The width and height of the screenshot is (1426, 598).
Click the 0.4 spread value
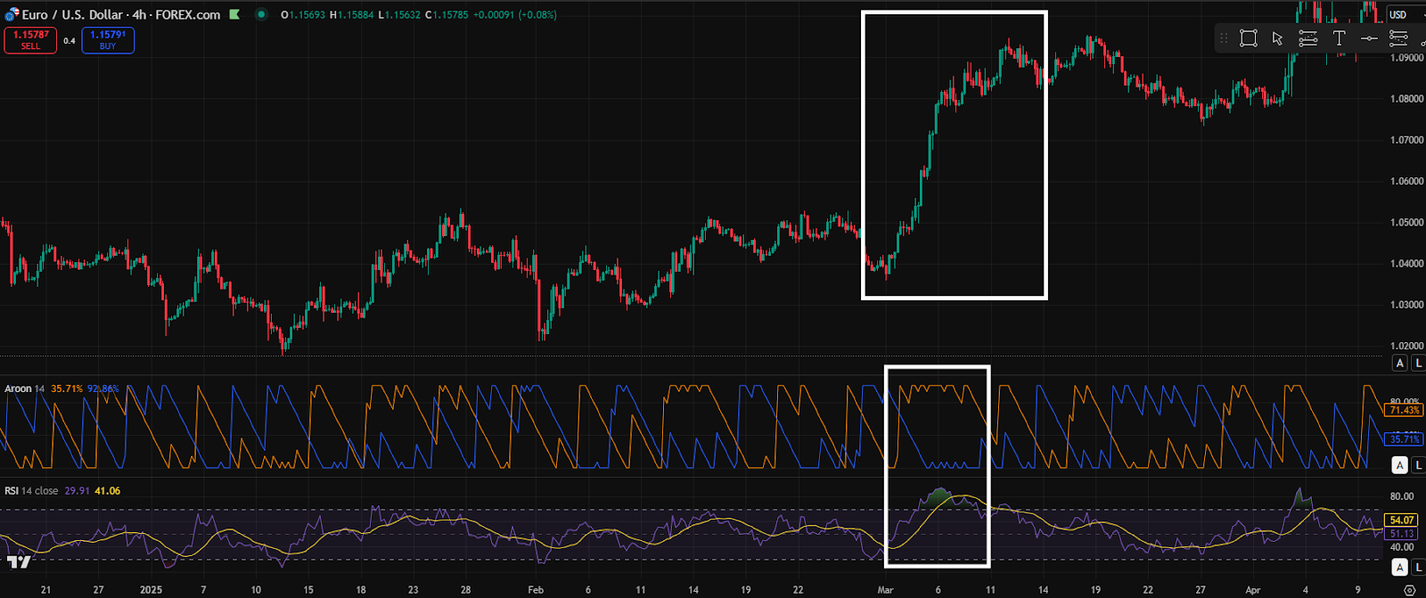(x=69, y=41)
